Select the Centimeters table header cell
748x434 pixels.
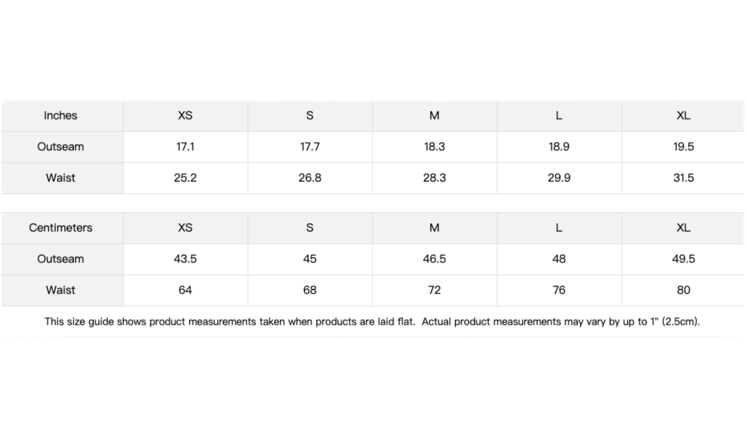61,228
